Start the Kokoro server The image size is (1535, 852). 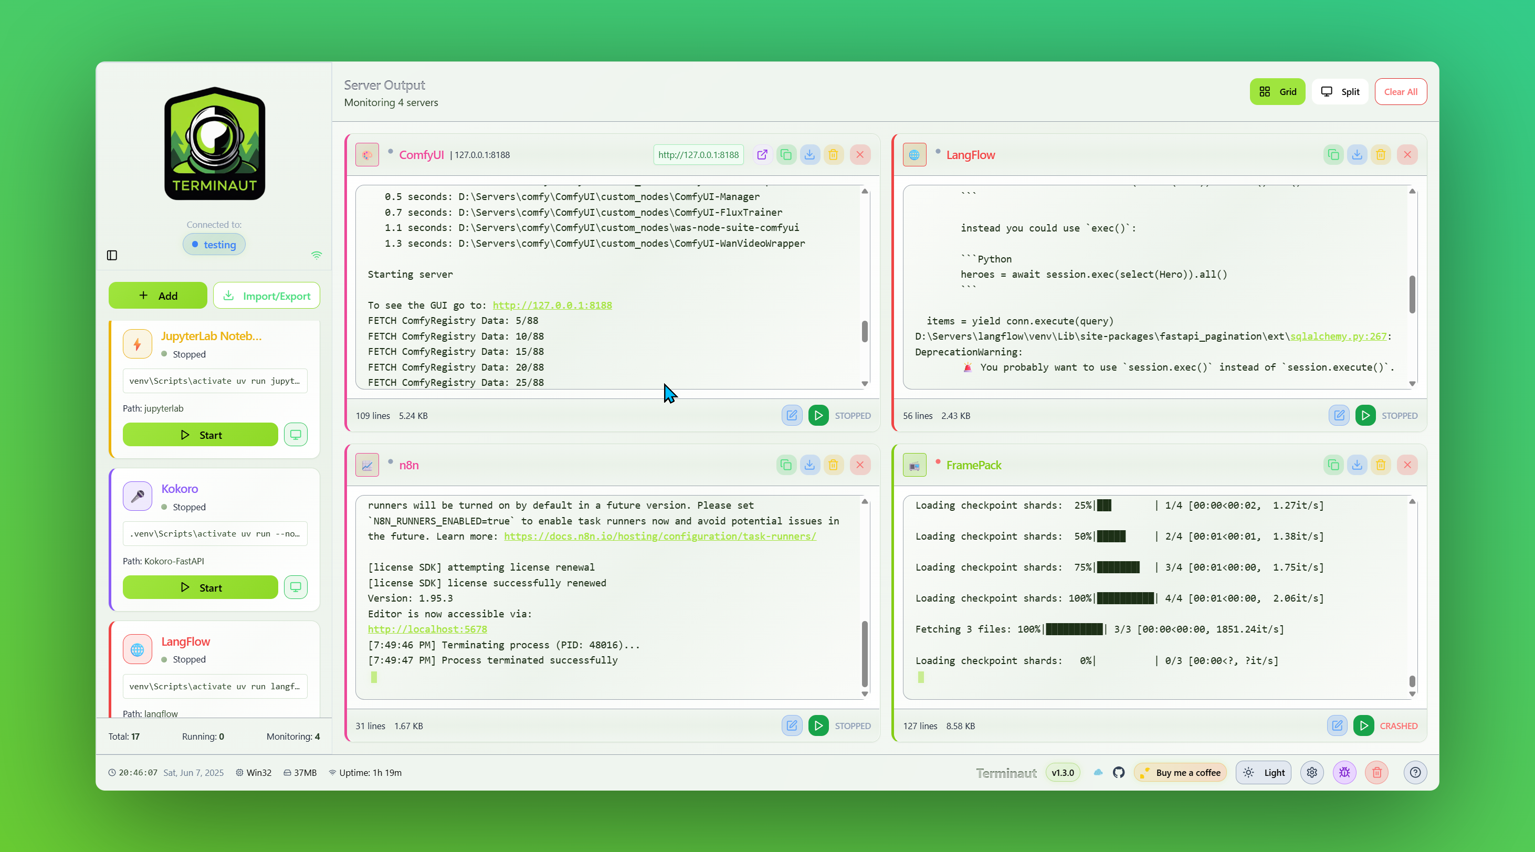(x=200, y=587)
